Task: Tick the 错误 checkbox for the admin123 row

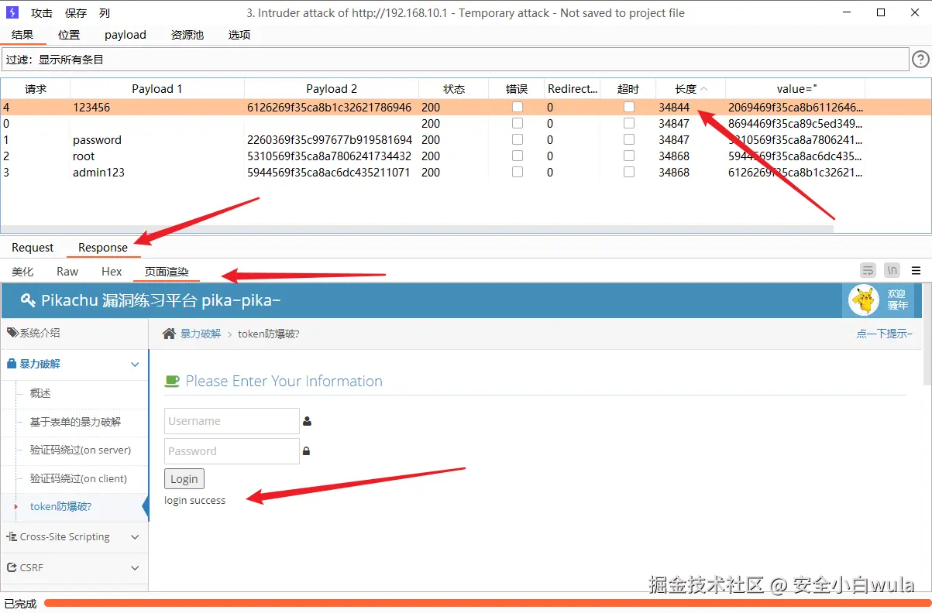Action: [518, 172]
